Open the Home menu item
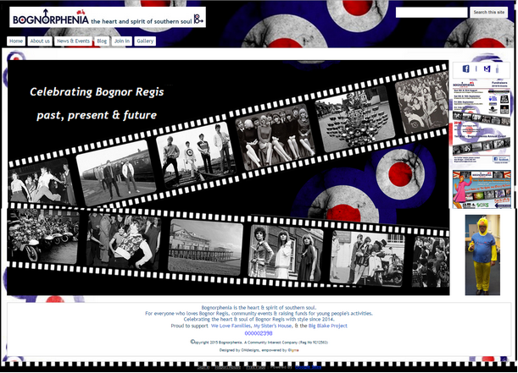This screenshot has height=373, width=518. tap(16, 41)
